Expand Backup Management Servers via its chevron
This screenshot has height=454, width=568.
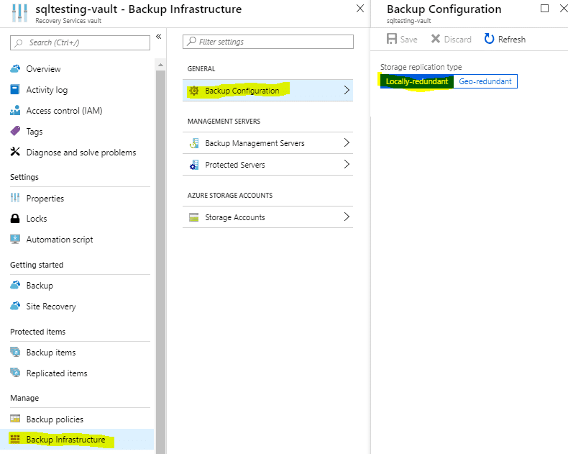347,142
